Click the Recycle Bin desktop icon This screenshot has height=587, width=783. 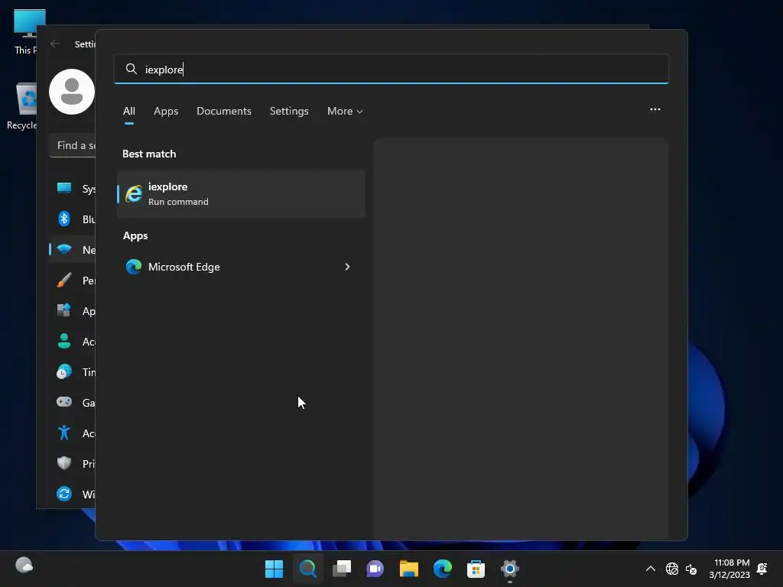point(22,106)
